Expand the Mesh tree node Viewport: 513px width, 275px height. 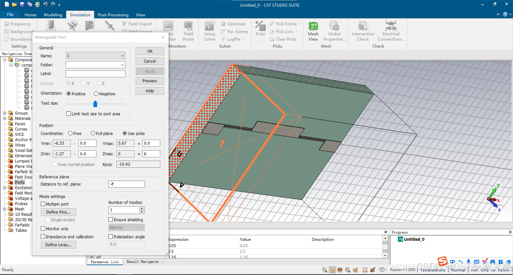[x=5, y=209]
